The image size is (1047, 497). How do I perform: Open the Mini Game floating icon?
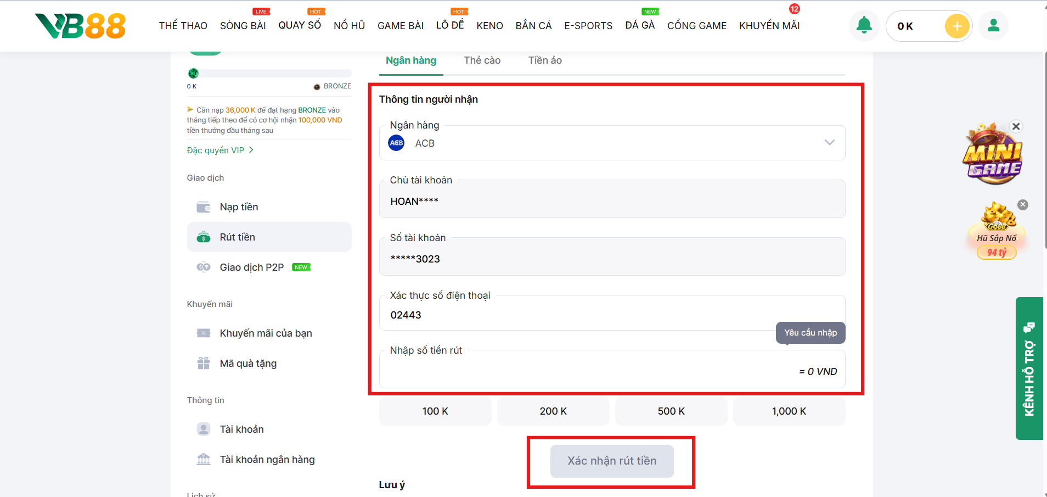[992, 157]
